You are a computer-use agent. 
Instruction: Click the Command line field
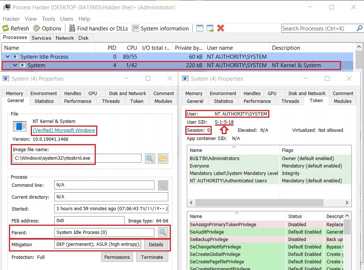click(104, 185)
